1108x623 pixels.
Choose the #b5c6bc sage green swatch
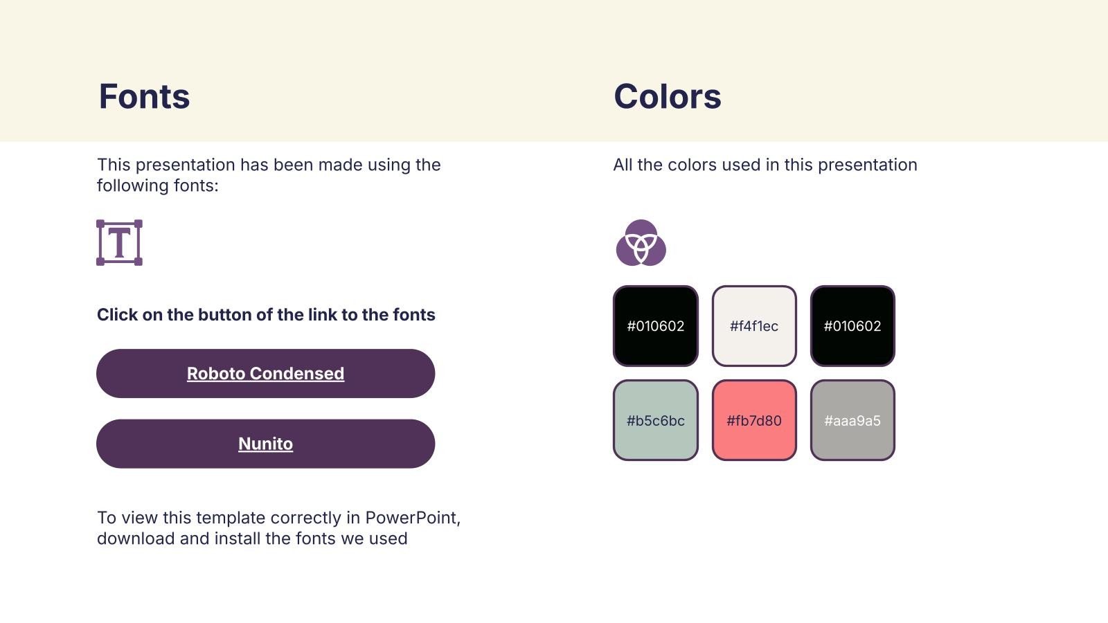pos(655,420)
